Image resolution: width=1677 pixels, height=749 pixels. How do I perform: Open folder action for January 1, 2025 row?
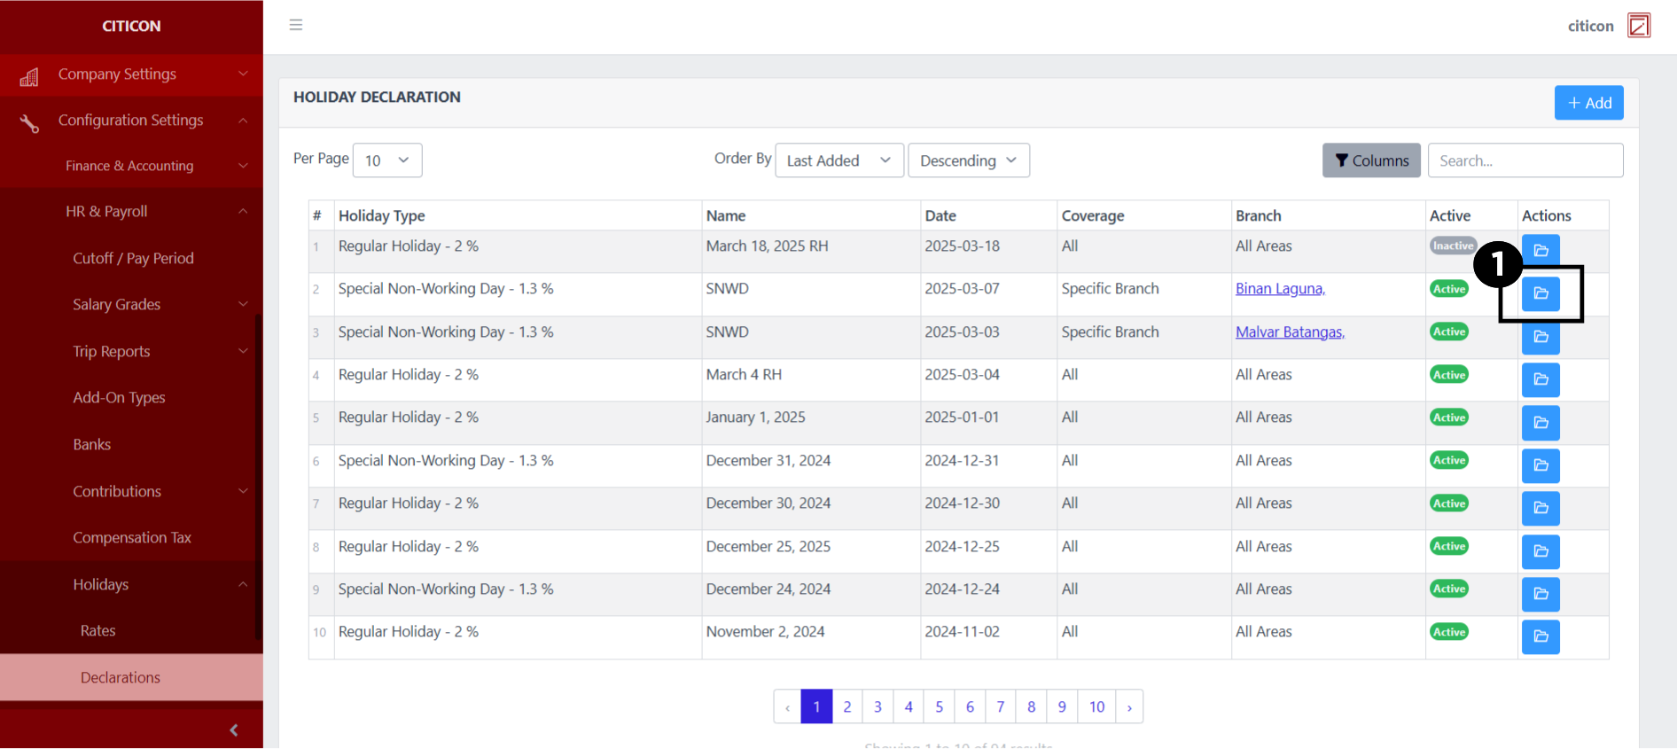(x=1540, y=423)
